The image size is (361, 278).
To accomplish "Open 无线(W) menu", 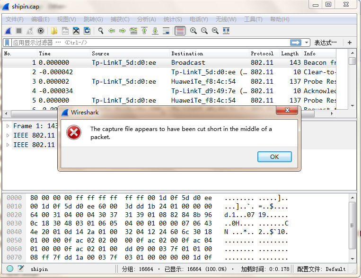I will [x=226, y=19].
